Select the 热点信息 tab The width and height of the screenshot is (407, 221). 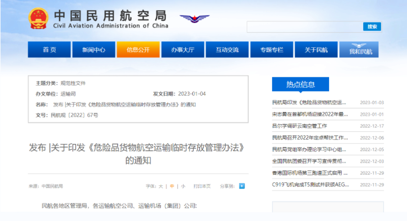(301, 84)
